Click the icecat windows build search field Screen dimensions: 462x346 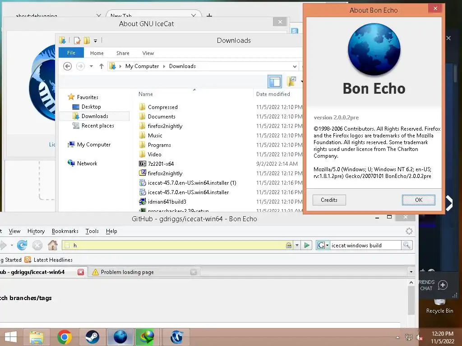pos(365,245)
